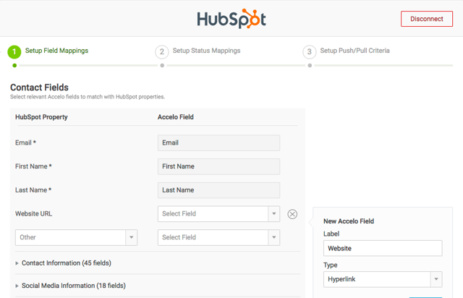Image resolution: width=463 pixels, height=298 pixels.
Task: Remove the Website URL mapping row
Action: 292,214
